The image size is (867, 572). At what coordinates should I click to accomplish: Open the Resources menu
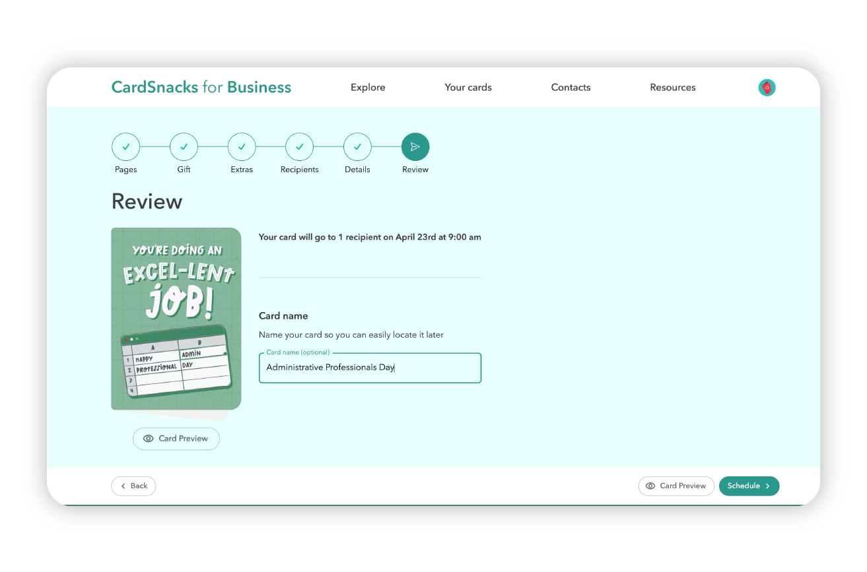click(673, 87)
